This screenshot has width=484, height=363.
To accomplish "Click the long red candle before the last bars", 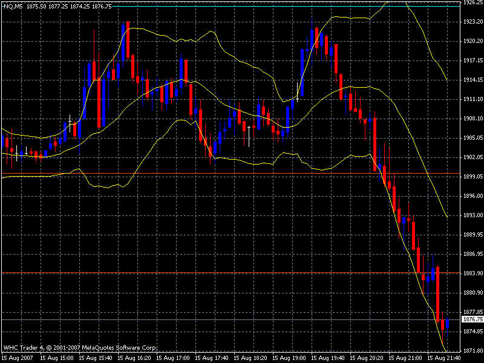I will [x=437, y=293].
